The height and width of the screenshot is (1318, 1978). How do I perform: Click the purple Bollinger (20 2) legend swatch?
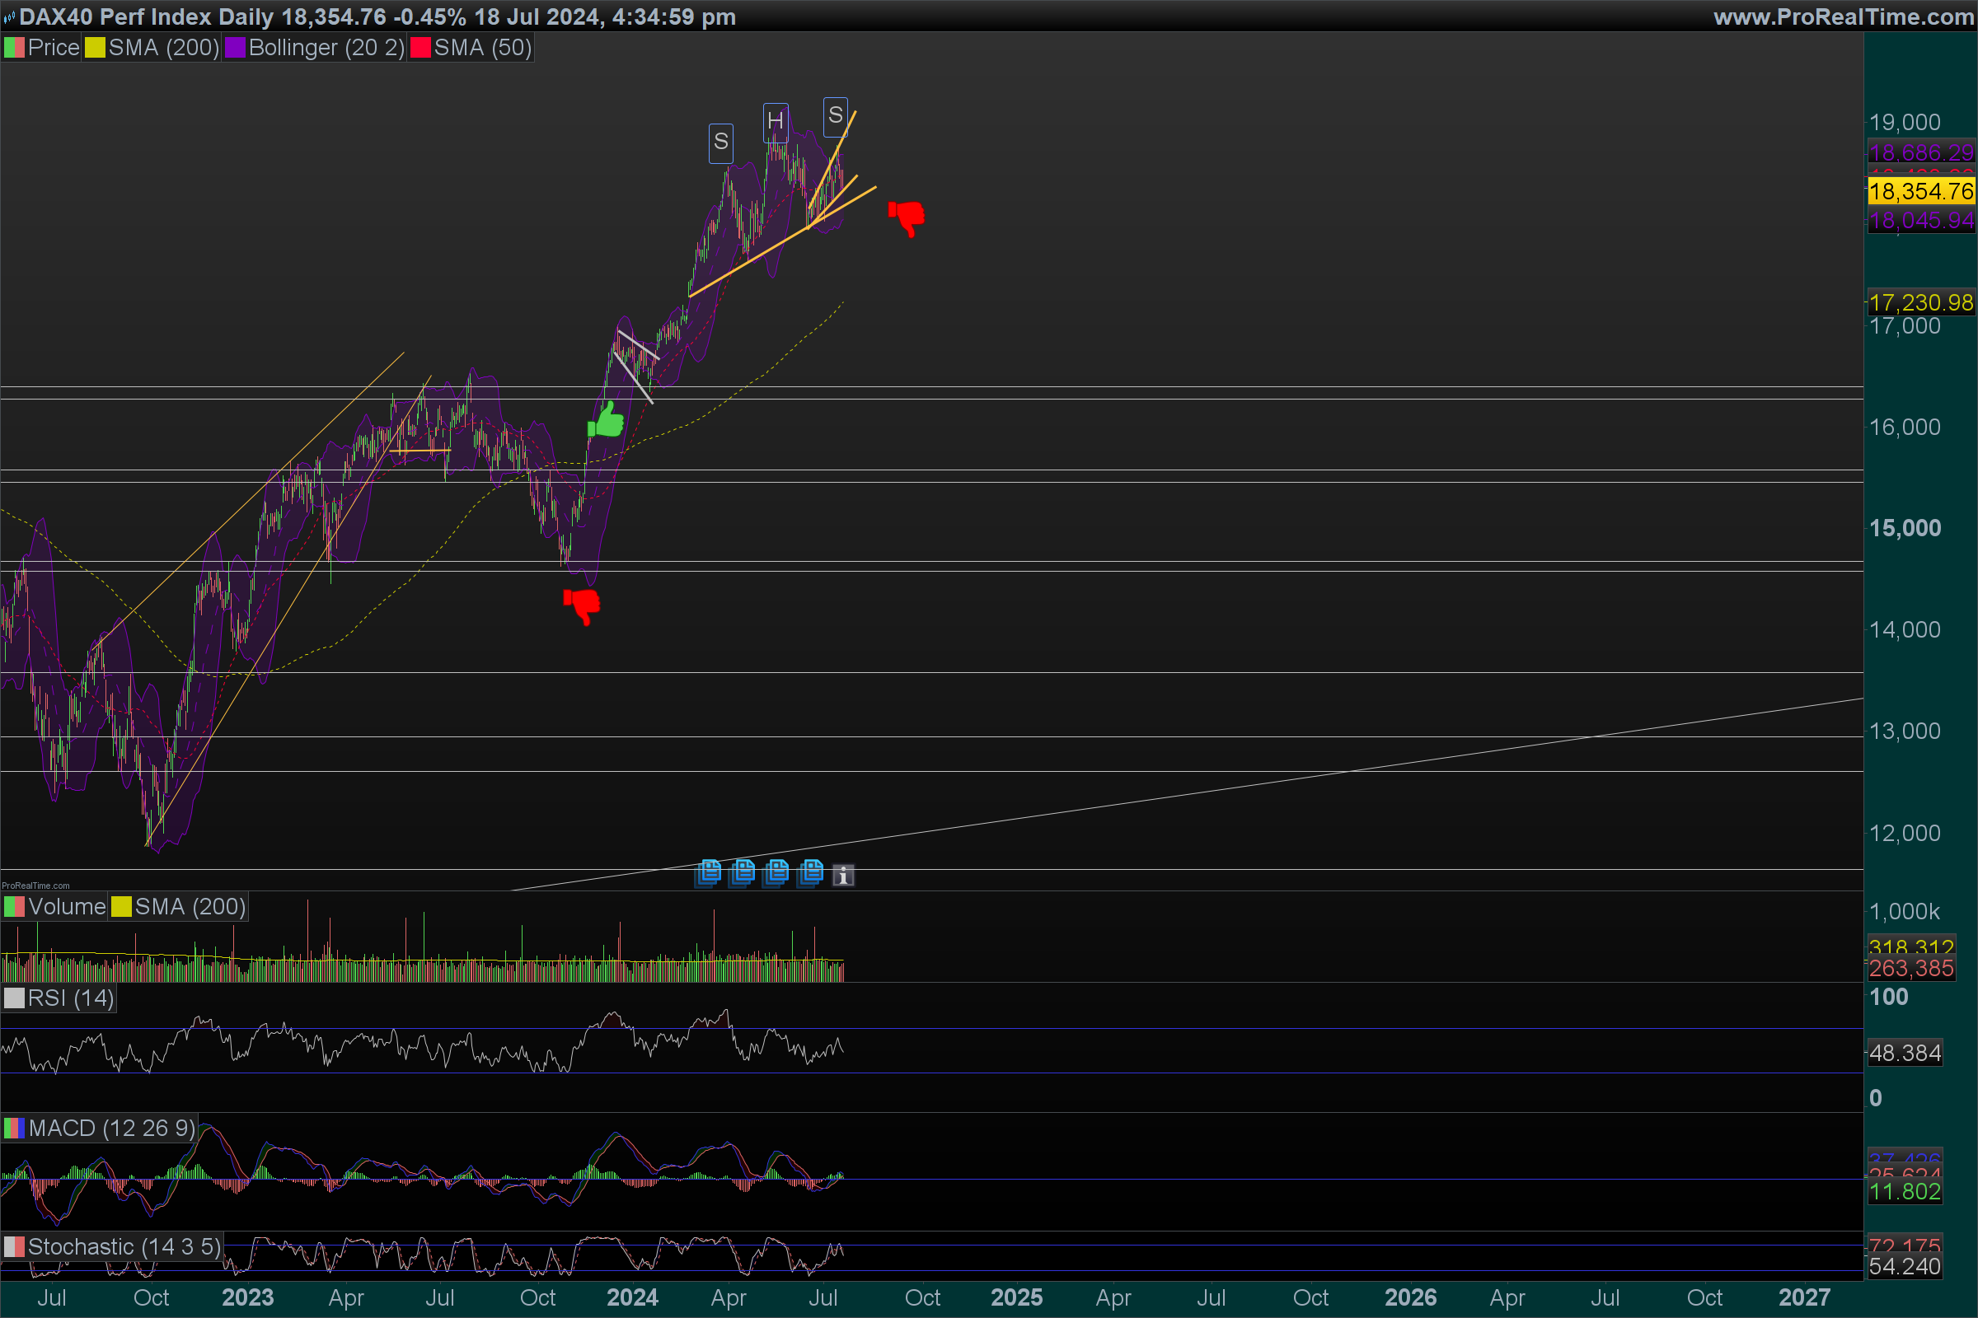235,48
